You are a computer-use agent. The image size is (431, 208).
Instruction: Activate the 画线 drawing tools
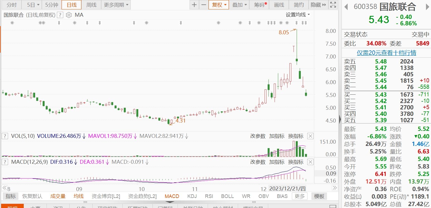[279, 5]
